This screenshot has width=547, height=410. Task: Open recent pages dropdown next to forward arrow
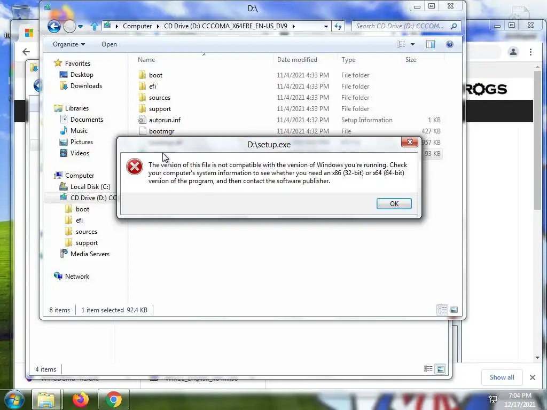(x=80, y=27)
